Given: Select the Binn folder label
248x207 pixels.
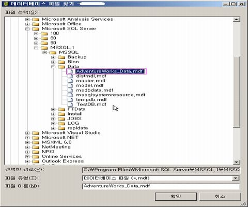Looking at the screenshot, I should [73, 62].
